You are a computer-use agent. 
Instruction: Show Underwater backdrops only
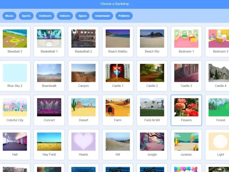coord(102,16)
